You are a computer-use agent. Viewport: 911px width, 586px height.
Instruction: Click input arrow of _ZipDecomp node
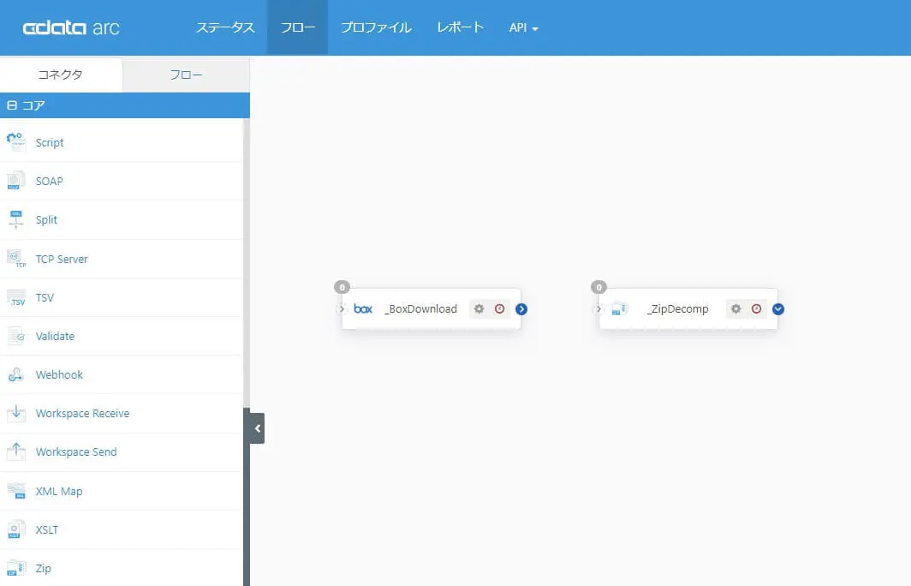598,309
